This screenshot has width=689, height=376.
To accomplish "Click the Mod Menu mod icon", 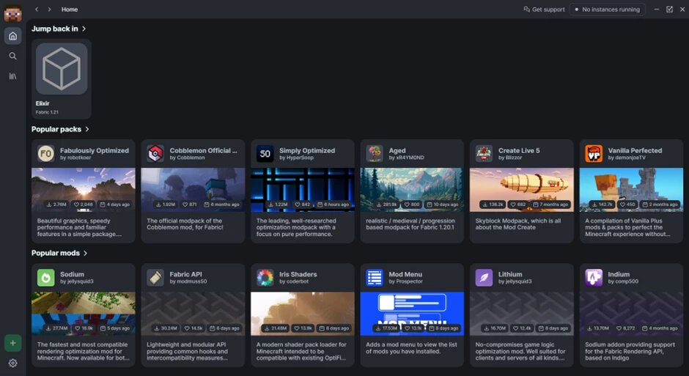I will pyautogui.click(x=375, y=278).
